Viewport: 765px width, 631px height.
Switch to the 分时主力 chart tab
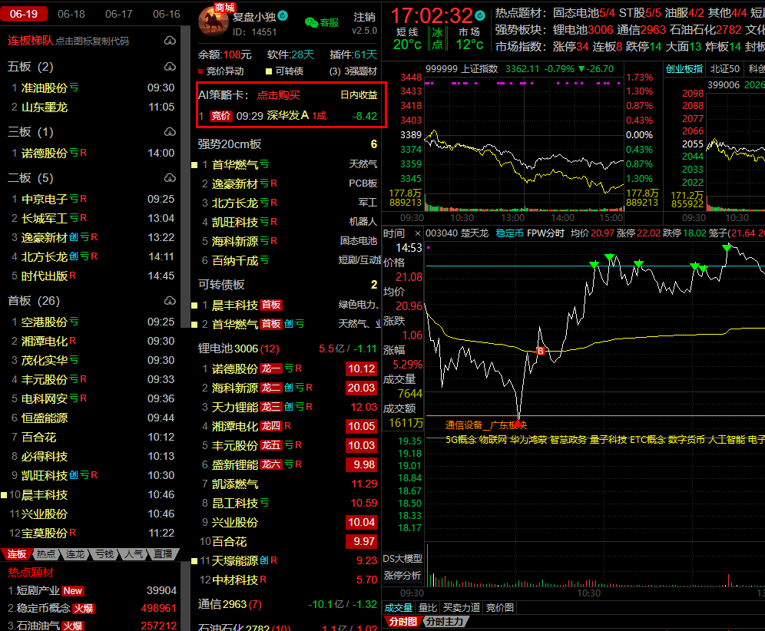click(444, 622)
